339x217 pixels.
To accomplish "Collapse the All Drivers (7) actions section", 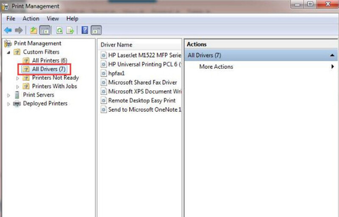I will pyautogui.click(x=332, y=56).
